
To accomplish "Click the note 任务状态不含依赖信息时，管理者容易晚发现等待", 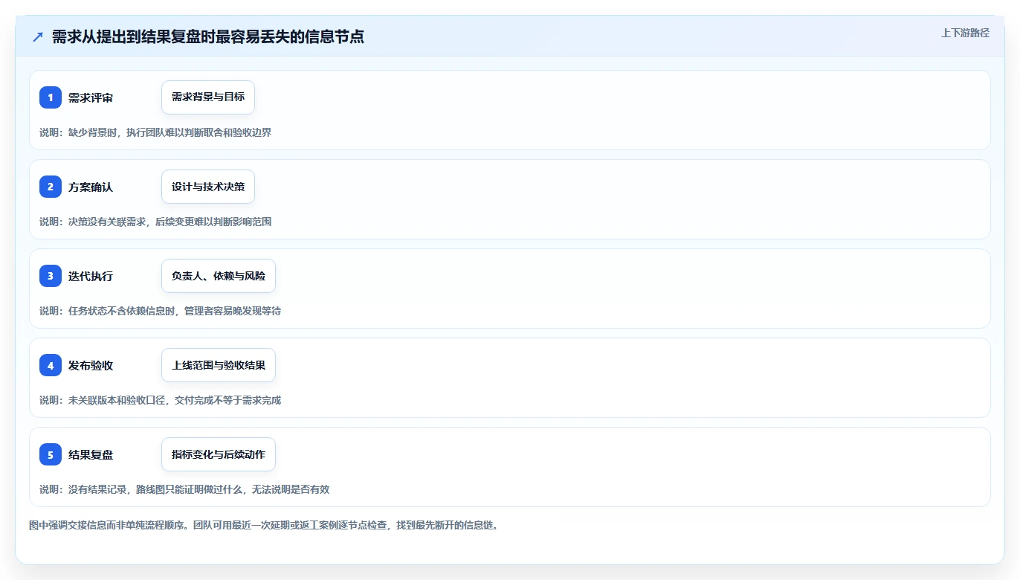I will pyautogui.click(x=175, y=311).
